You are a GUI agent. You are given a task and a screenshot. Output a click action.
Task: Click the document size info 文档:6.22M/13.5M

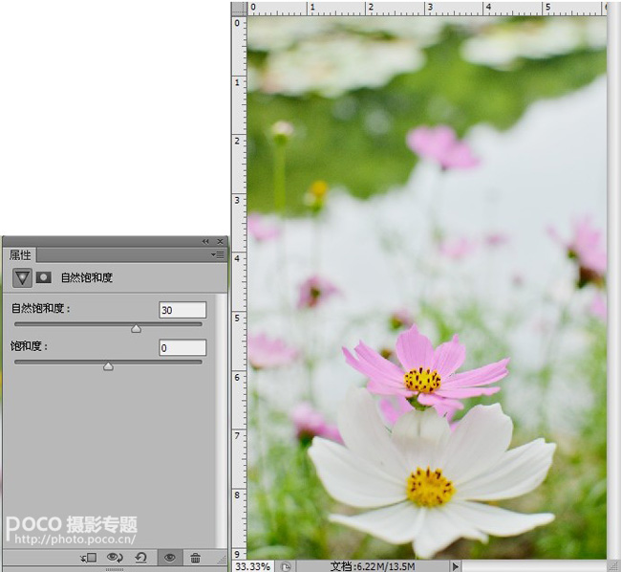[x=373, y=566]
